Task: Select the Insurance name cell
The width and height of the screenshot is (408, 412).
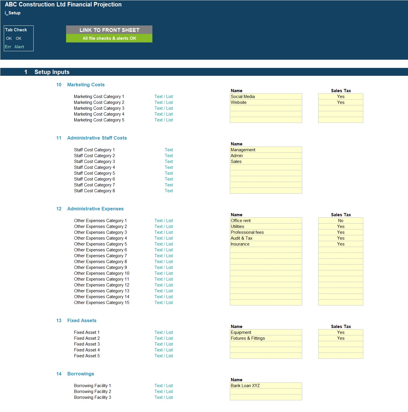Action: click(x=266, y=244)
